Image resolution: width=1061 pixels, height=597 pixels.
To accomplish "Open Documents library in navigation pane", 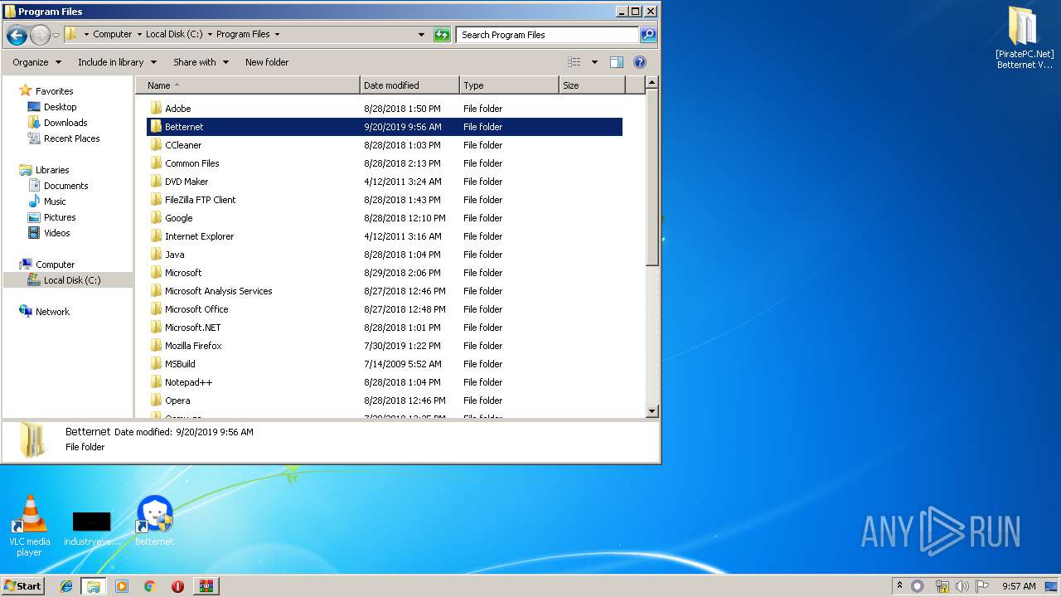I will coord(65,186).
